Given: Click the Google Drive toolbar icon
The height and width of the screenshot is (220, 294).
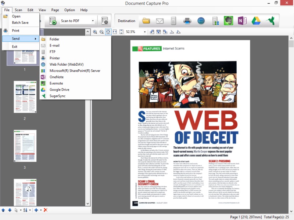Looking at the screenshot, I should pos(256,21).
